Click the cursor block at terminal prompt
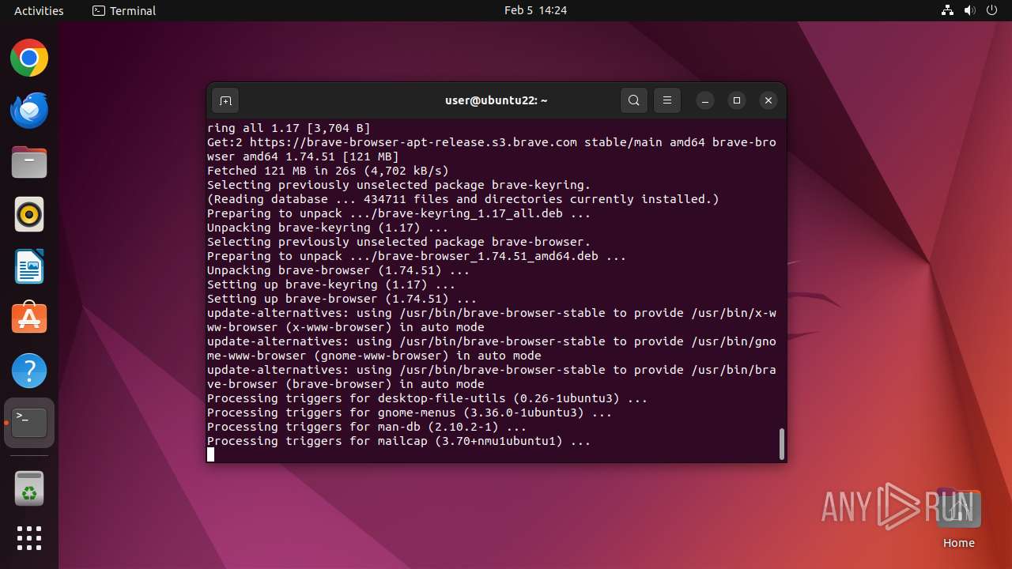This screenshot has width=1012, height=569. 210,454
